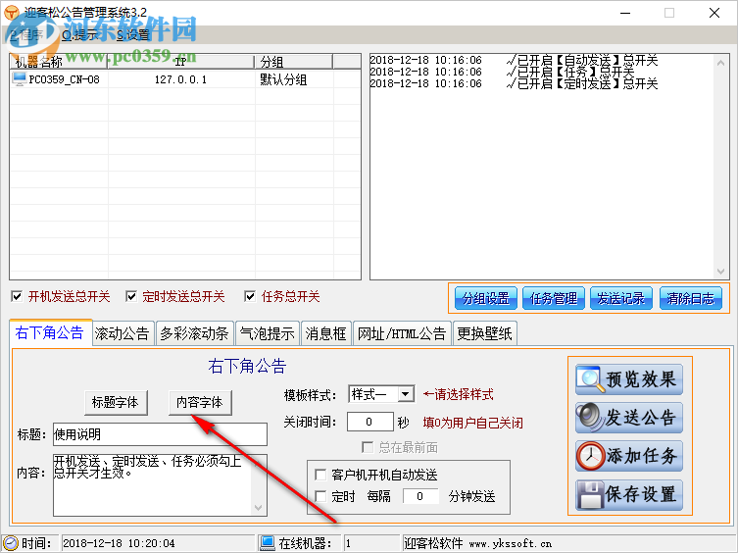Open the 设置 menu
738x553 pixels.
pos(133,34)
